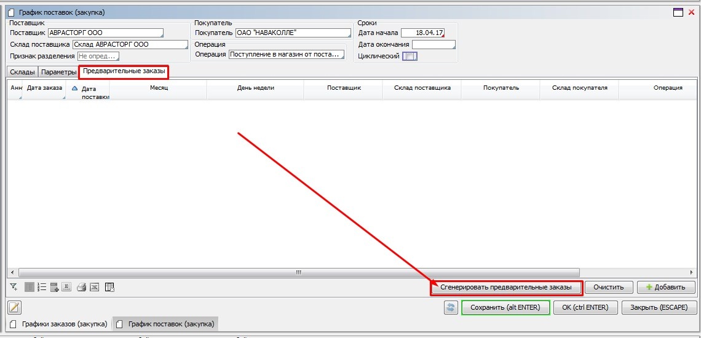Click the refresh arrows icon next to Сохранить

451,307
